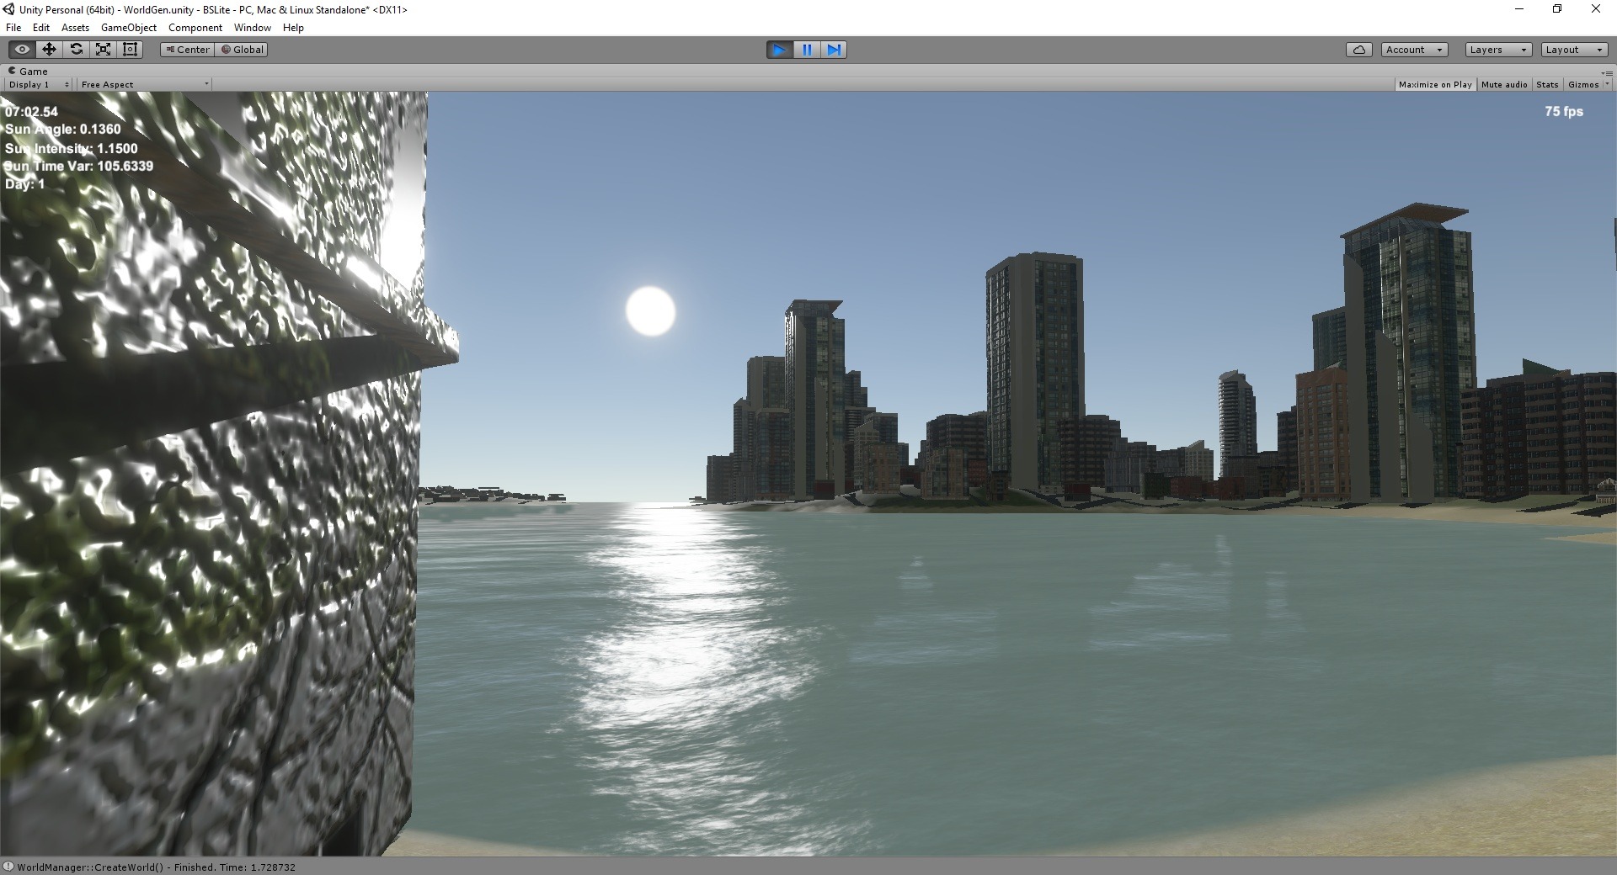Select the Scale tool

[103, 50]
